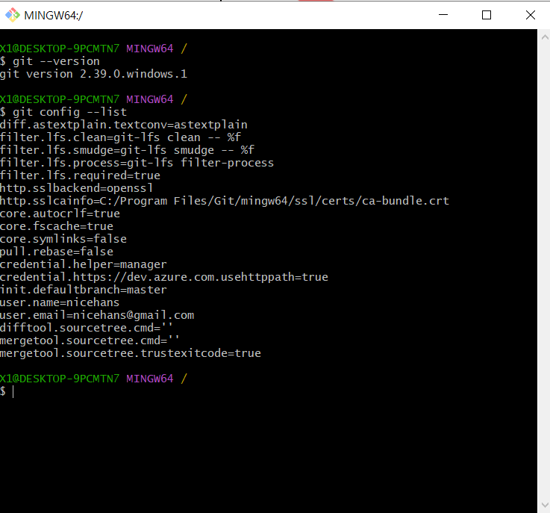Click the user.name=nicehans line
Screen dimensions: 550x513
(x=60, y=302)
